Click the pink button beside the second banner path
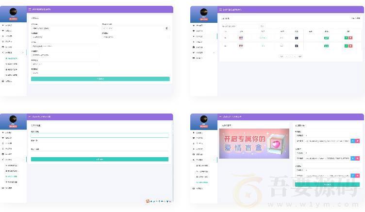The width and height of the screenshot is (365, 212). [x=357, y=158]
